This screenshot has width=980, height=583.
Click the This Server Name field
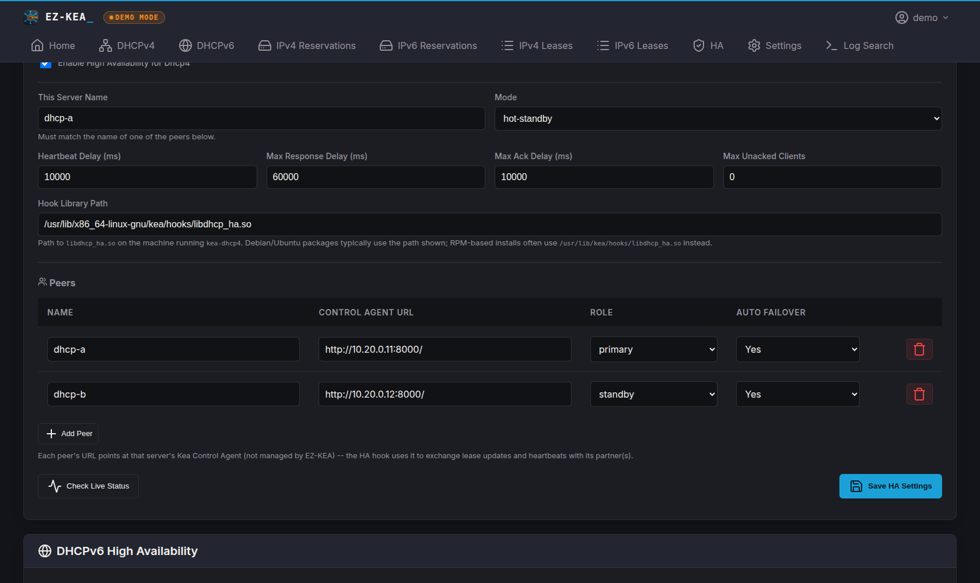tap(261, 118)
